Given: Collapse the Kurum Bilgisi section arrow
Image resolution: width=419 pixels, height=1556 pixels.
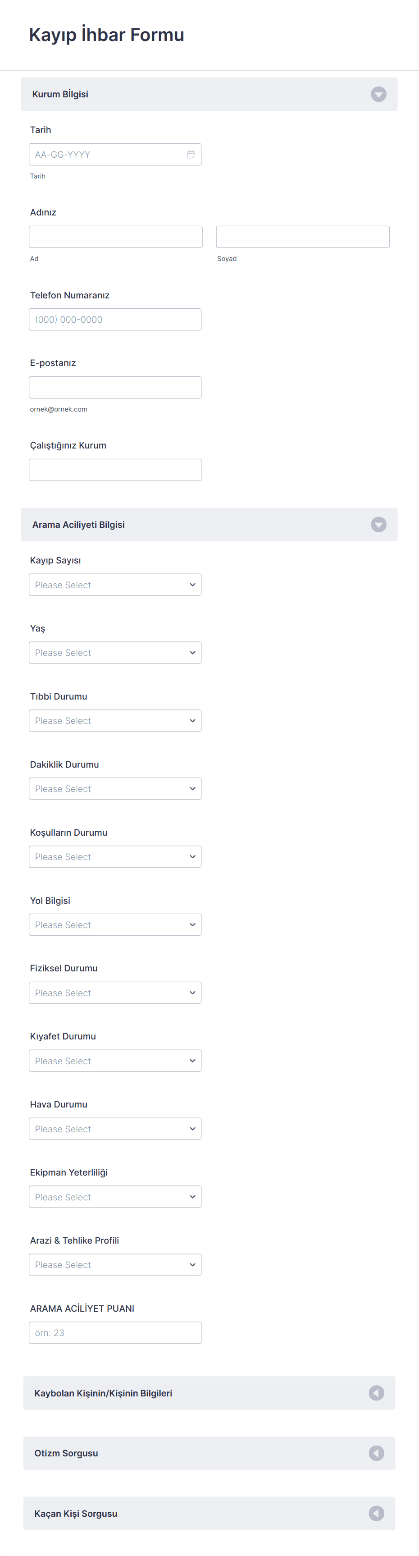Looking at the screenshot, I should coord(378,94).
